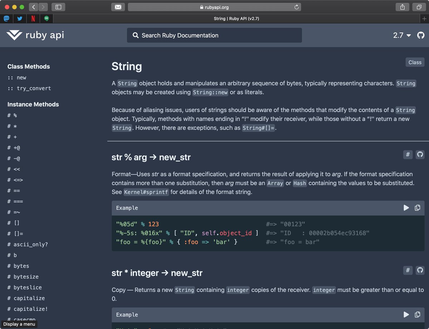Open the Twitter bookmark favicon
The width and height of the screenshot is (429, 329).
click(20, 18)
